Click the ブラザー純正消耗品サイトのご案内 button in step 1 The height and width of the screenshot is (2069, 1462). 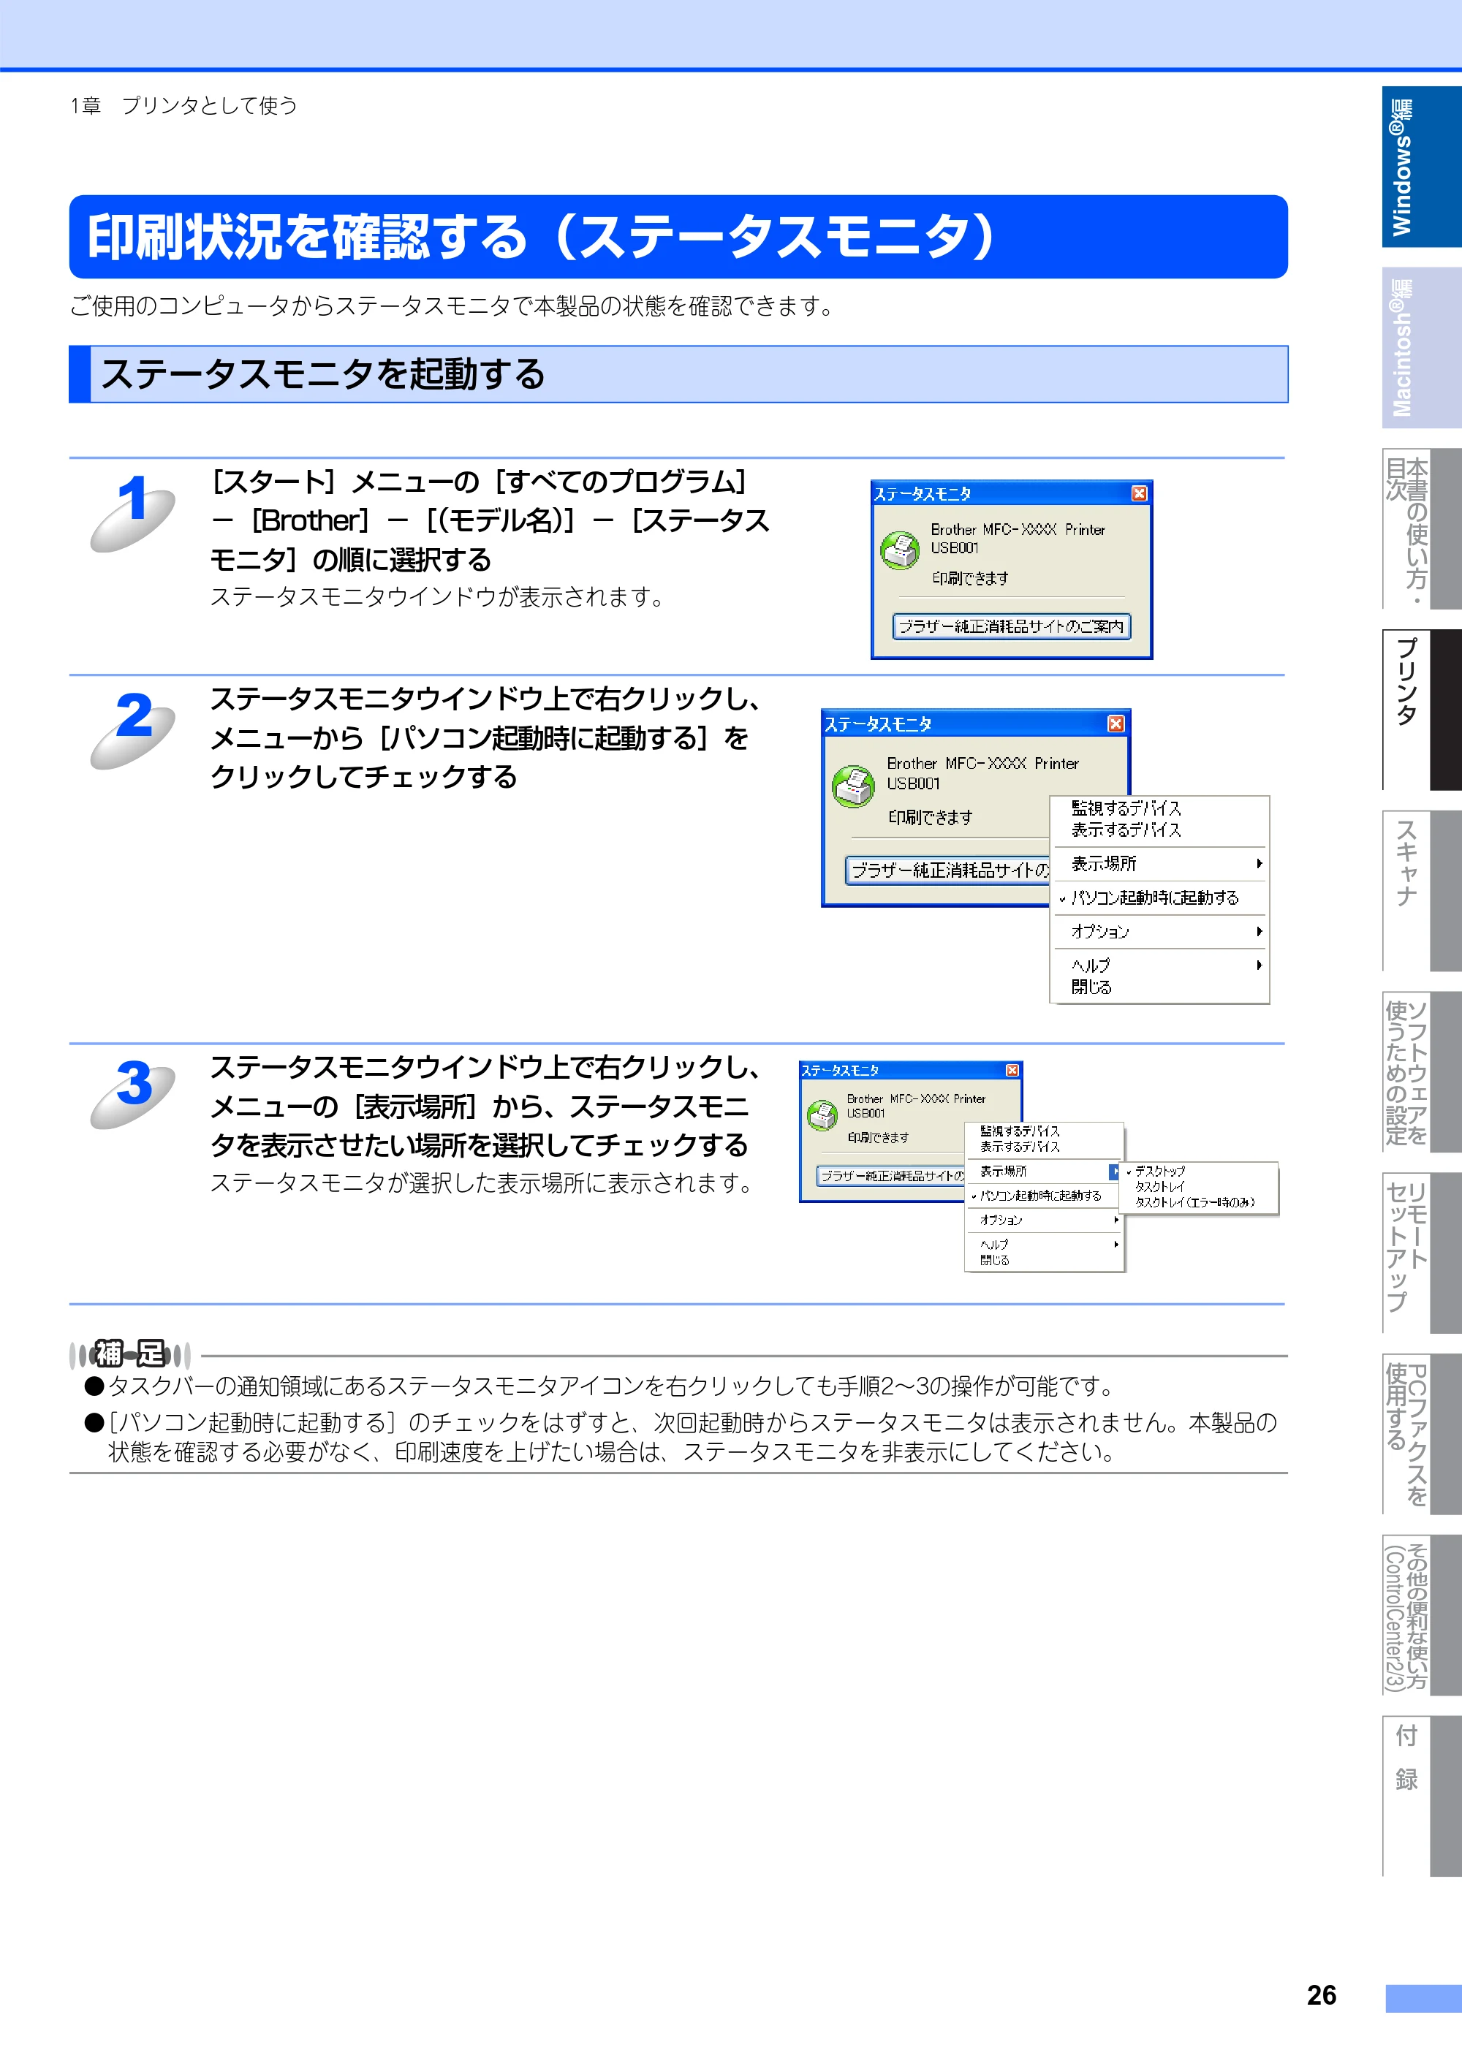tap(1011, 626)
